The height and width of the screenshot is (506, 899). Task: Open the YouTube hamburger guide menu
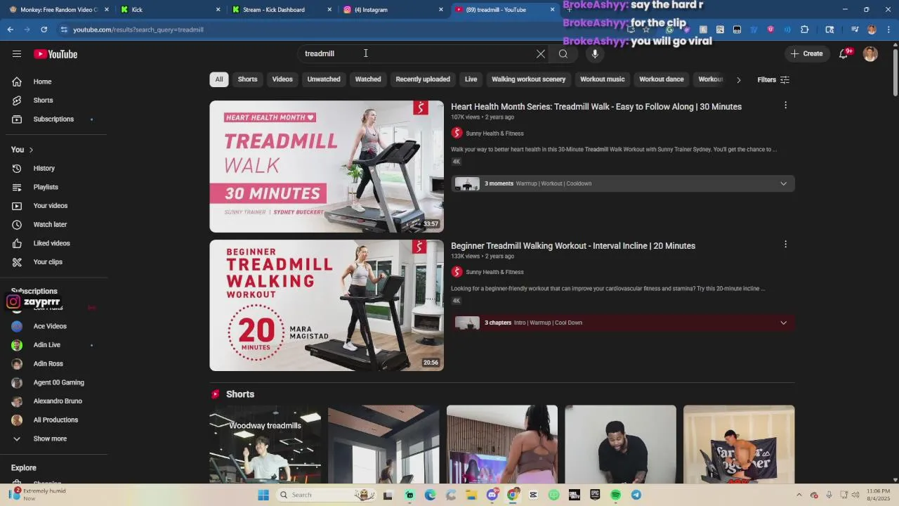tap(17, 54)
